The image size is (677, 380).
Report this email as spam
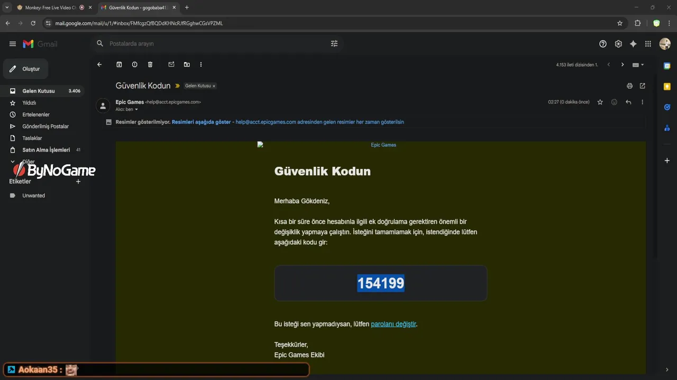pyautogui.click(x=134, y=64)
